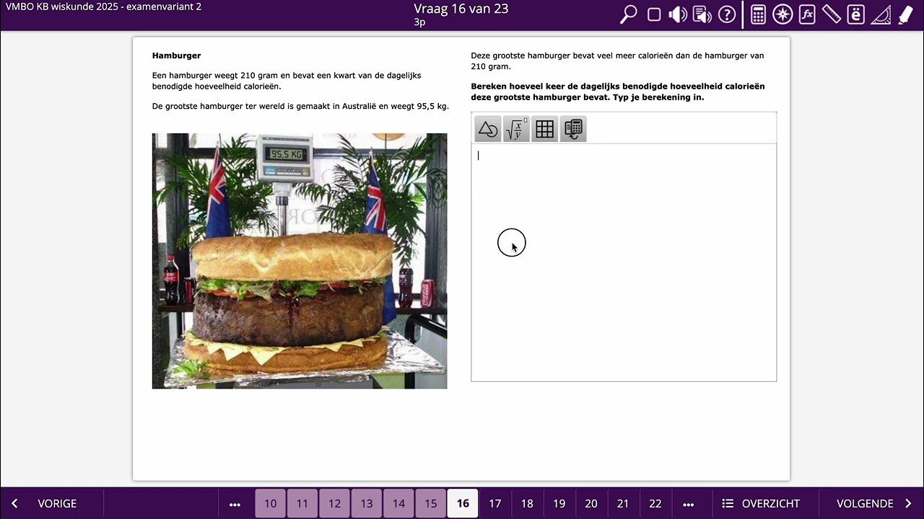Jump to question 10
924x519 pixels.
pyautogui.click(x=270, y=504)
